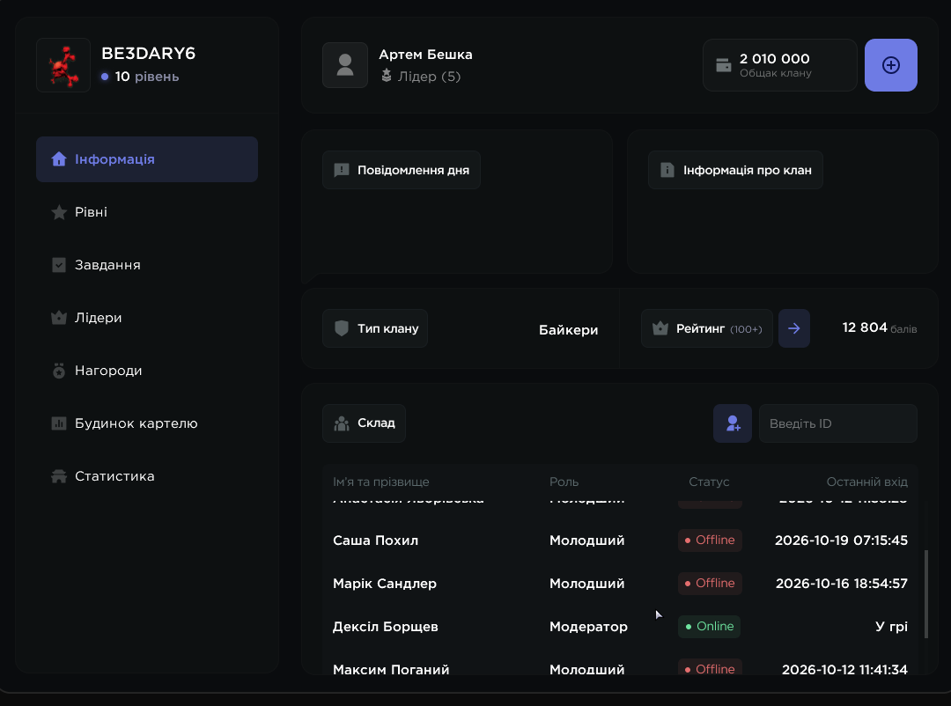The width and height of the screenshot is (951, 706).
Task: Click the add member icon button
Action: (733, 423)
